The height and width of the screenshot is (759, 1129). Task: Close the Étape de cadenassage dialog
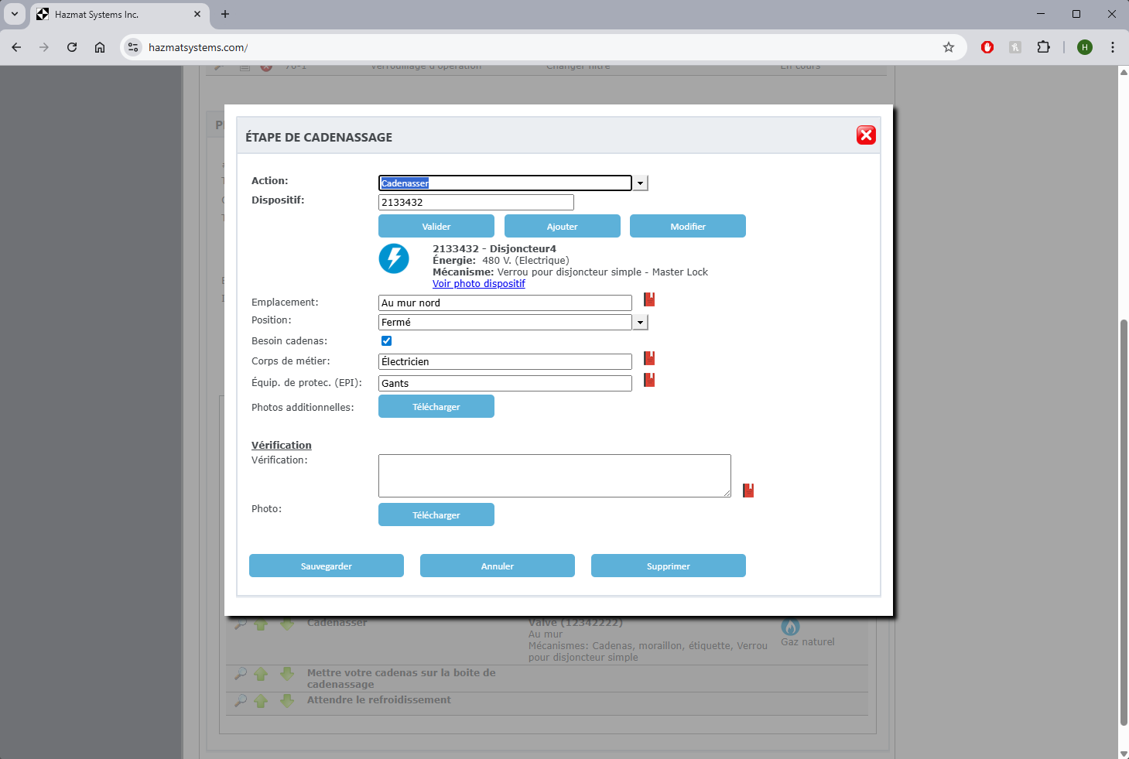click(866, 135)
